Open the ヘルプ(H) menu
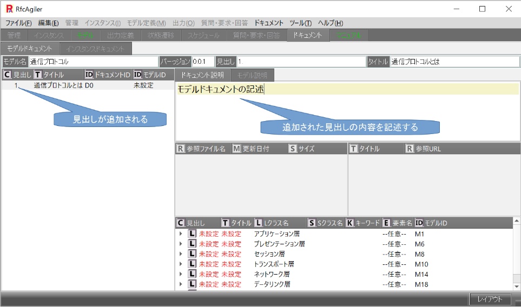Screen dimensions: 521x307 click(331, 23)
